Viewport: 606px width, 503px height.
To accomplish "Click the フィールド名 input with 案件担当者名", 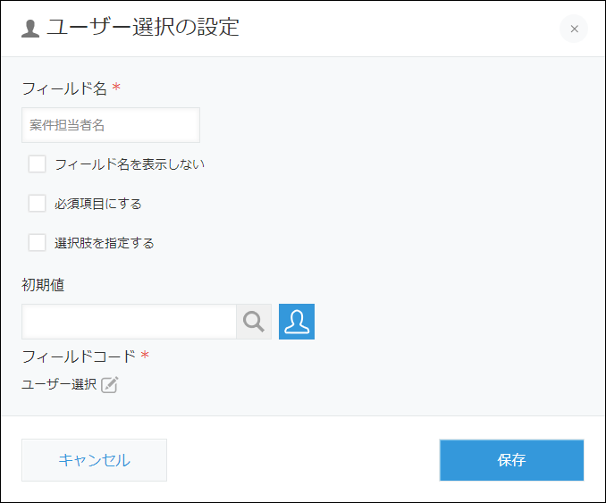I will (x=111, y=125).
